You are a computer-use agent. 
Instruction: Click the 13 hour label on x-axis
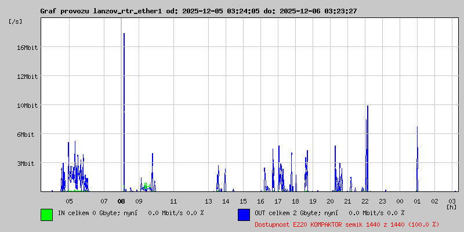tap(208, 201)
